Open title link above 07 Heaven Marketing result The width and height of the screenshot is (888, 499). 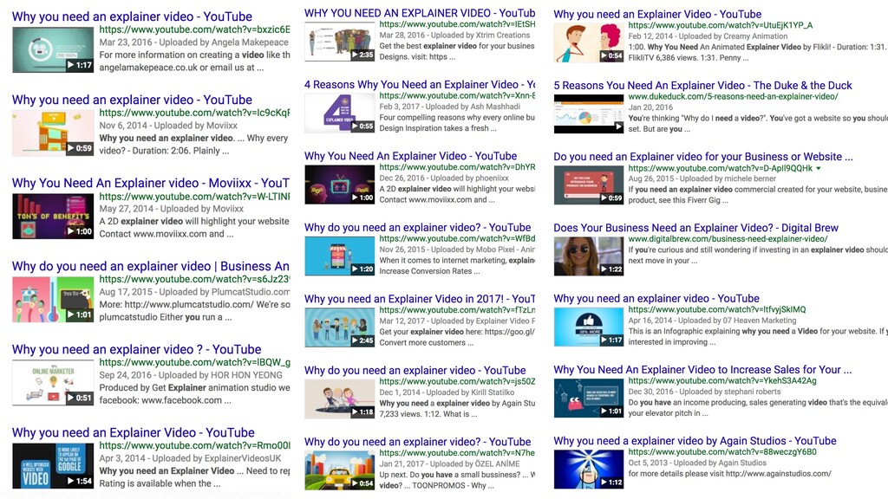pos(656,298)
